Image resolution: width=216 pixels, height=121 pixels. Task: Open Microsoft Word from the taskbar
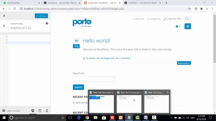coord(145,118)
